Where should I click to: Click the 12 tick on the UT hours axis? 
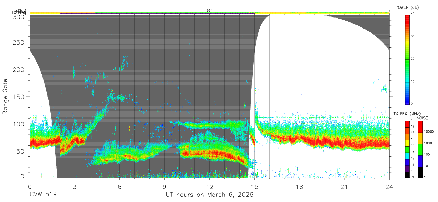[210, 186]
